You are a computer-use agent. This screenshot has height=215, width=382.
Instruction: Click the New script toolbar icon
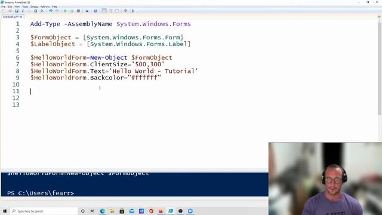pos(4,11)
